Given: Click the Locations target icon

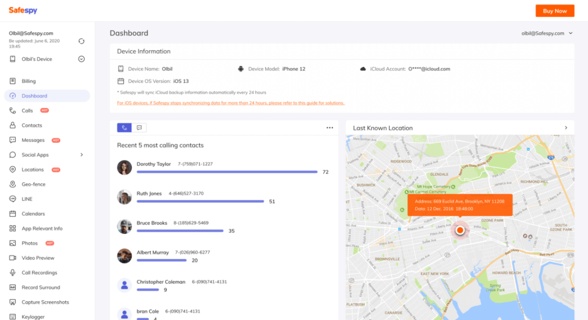Looking at the screenshot, I should pyautogui.click(x=13, y=170).
